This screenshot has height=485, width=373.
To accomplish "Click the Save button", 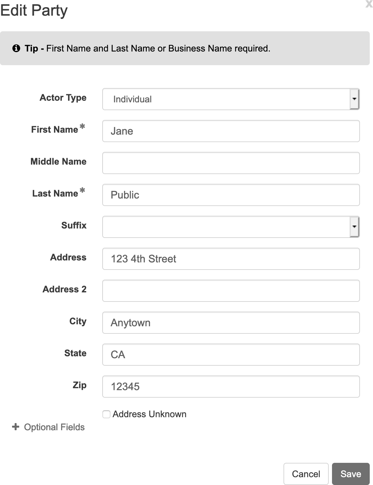I will 351,474.
